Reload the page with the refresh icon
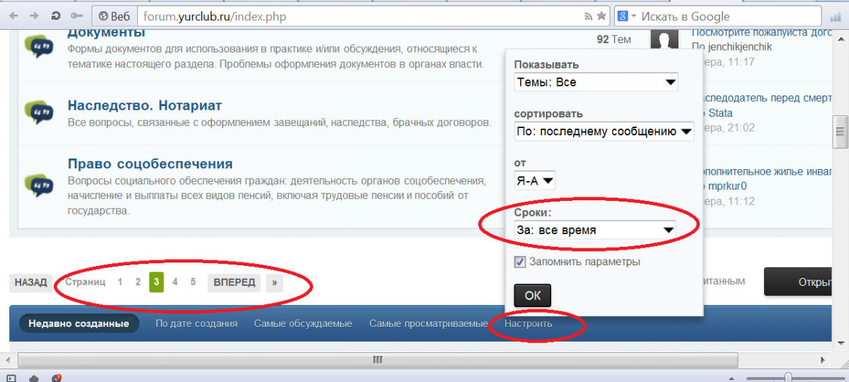 (x=55, y=16)
